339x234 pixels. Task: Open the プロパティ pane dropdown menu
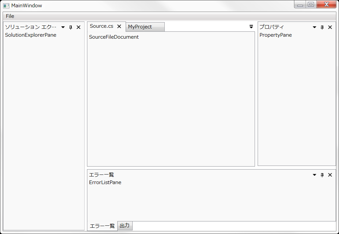(x=314, y=27)
